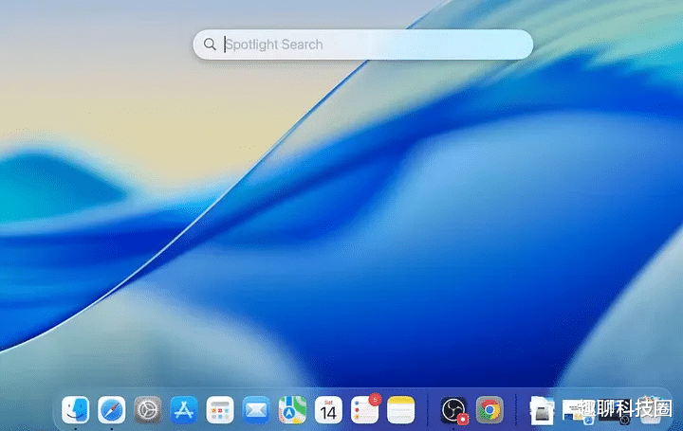This screenshot has height=431, width=683.
Task: Launch Google Chrome from the Dock
Action: [x=489, y=410]
